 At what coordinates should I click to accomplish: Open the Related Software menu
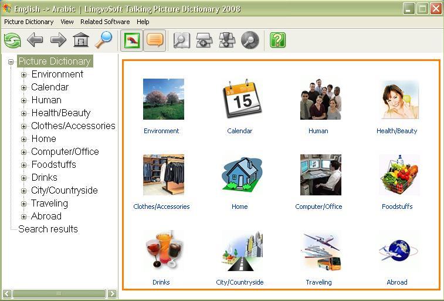click(105, 22)
